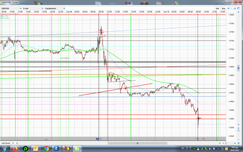
Task: Open the 5 min timeframe dropdown
Action: [33, 9]
